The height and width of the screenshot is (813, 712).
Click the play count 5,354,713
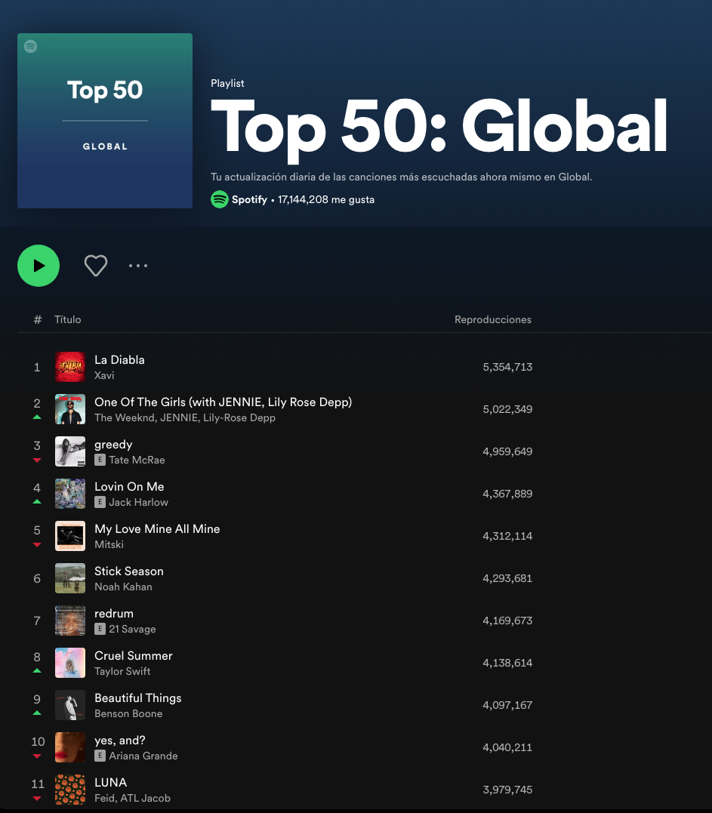click(x=507, y=367)
